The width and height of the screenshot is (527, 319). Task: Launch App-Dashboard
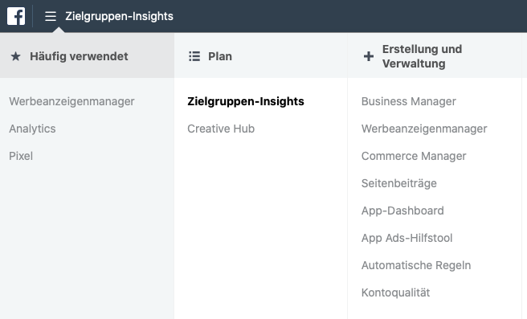[x=402, y=211]
